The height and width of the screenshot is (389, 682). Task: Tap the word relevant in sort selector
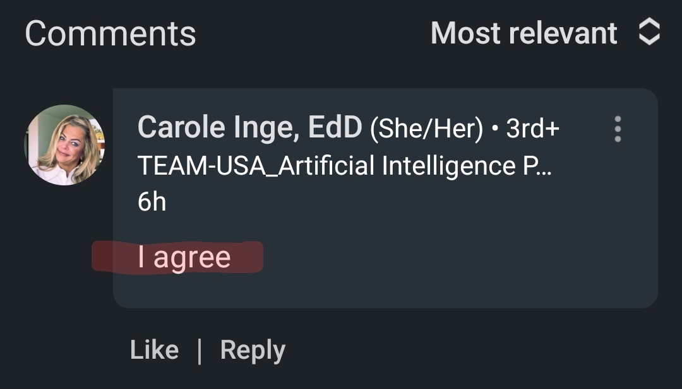coord(563,33)
